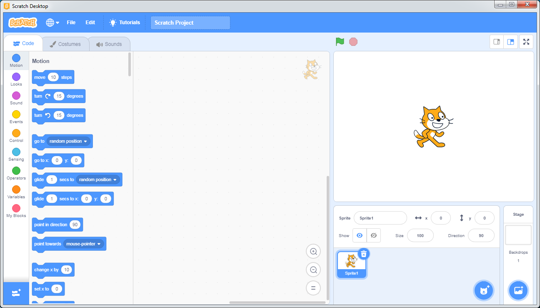Click the Scratch logo
The width and height of the screenshot is (540, 308).
coord(23,23)
